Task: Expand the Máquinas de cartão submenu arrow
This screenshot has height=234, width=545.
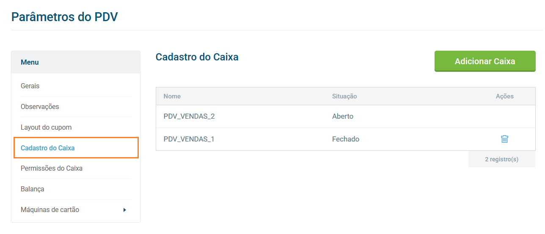Action: click(124, 210)
